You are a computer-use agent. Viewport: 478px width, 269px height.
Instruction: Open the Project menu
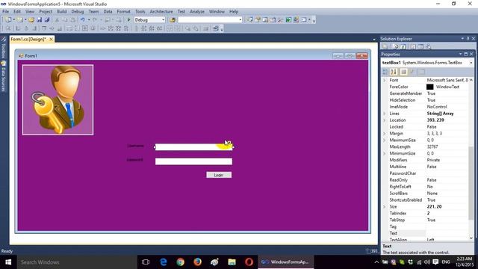[46, 12]
